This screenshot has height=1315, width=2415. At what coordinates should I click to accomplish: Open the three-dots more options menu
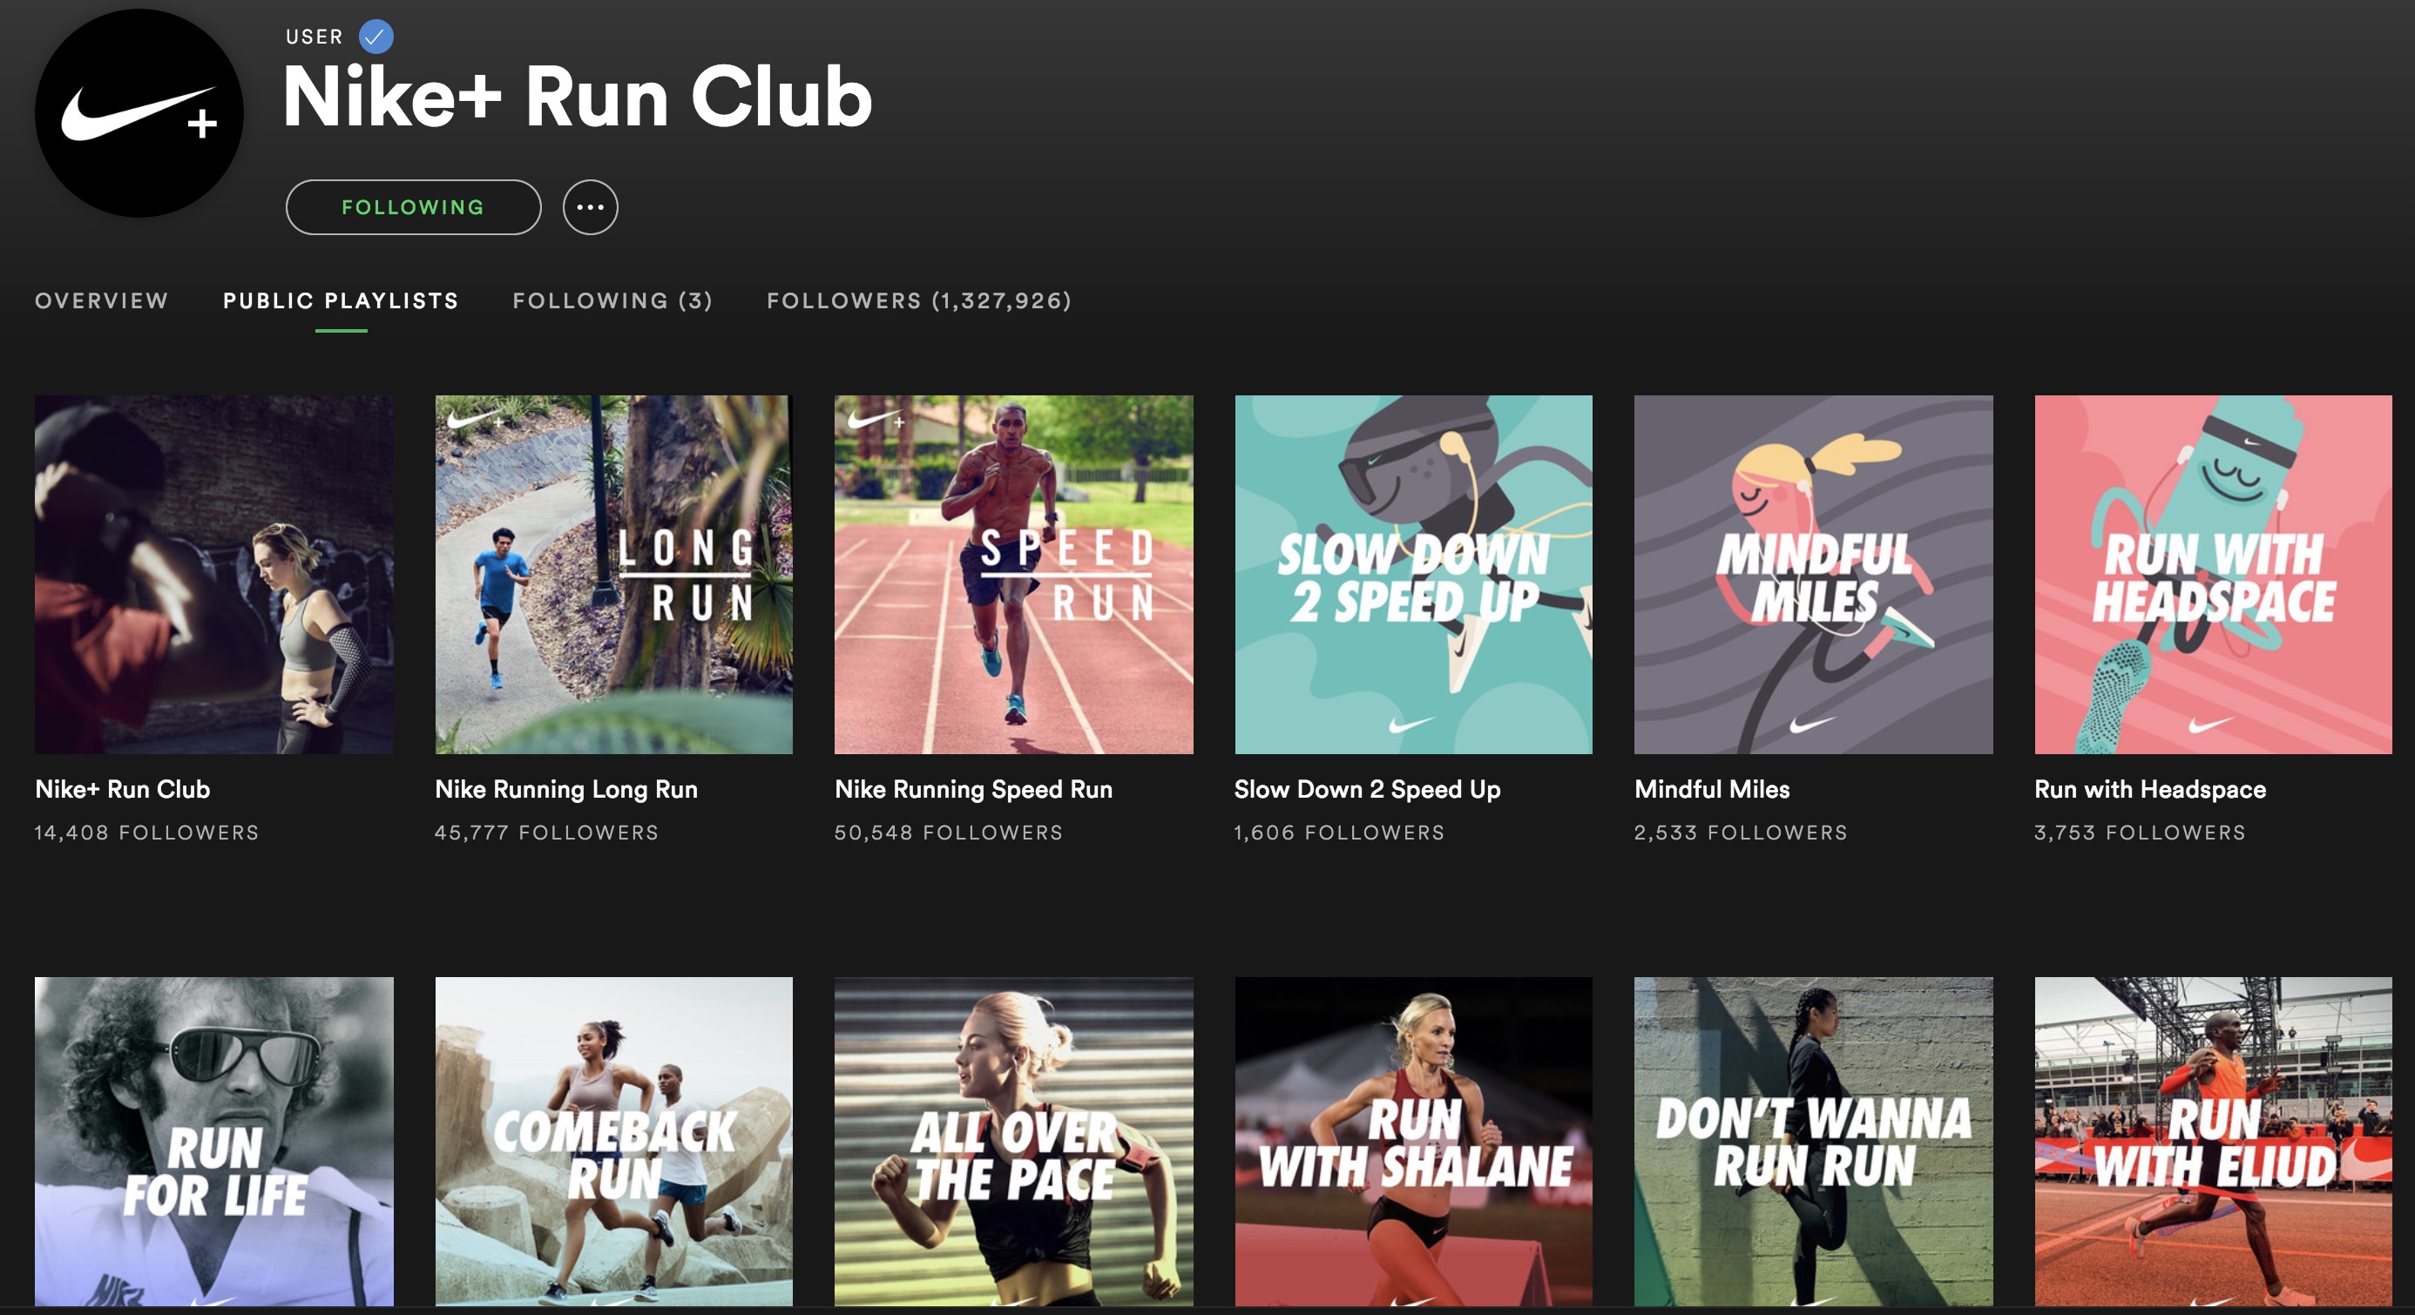[x=590, y=207]
